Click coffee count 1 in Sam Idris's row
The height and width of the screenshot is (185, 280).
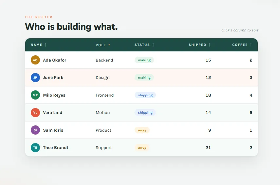point(251,130)
